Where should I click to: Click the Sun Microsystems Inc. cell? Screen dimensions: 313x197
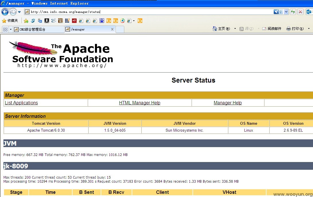185,130
